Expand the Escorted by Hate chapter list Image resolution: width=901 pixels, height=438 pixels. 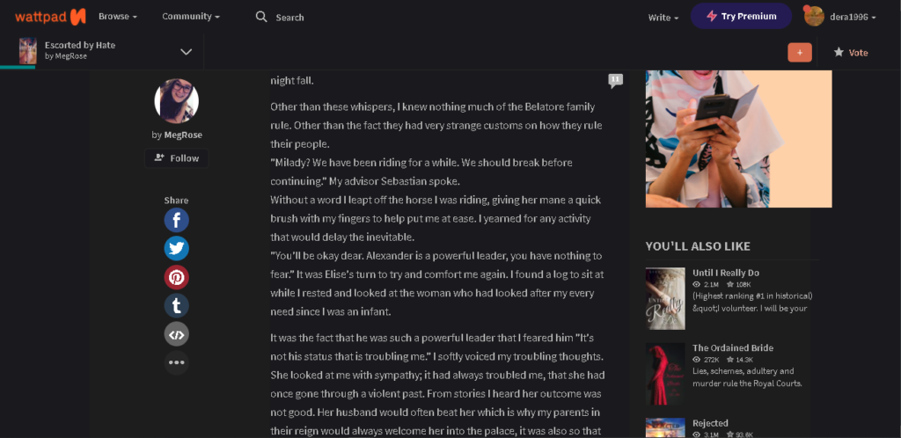coord(187,52)
